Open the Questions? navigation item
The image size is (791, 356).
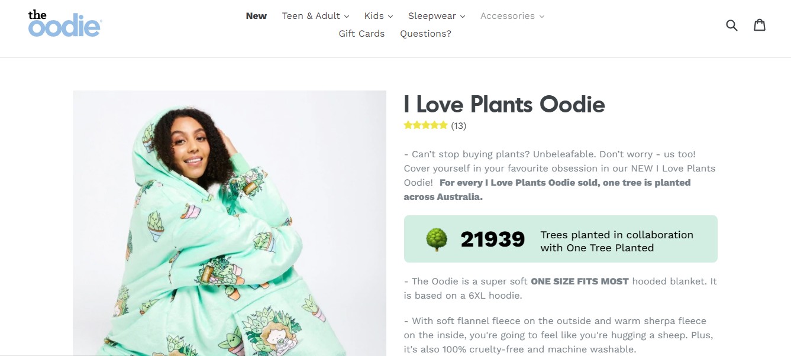tap(425, 34)
